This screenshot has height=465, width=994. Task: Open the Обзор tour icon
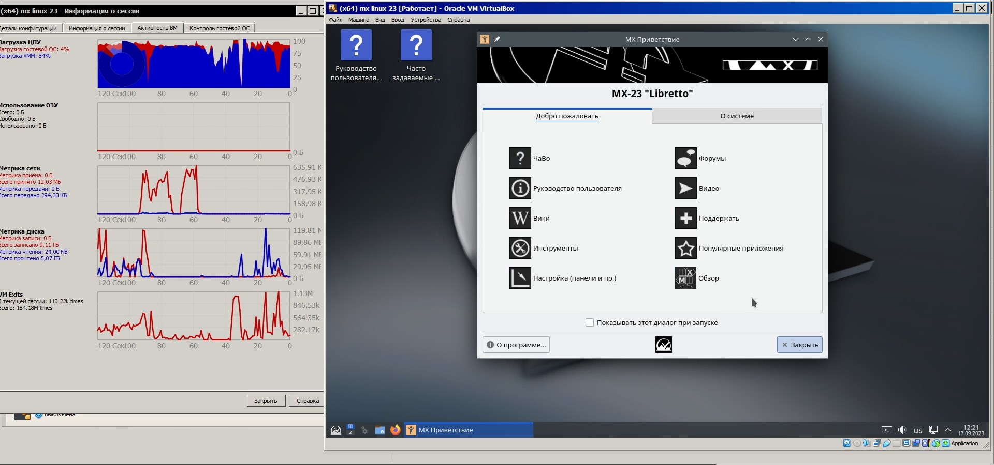(685, 278)
